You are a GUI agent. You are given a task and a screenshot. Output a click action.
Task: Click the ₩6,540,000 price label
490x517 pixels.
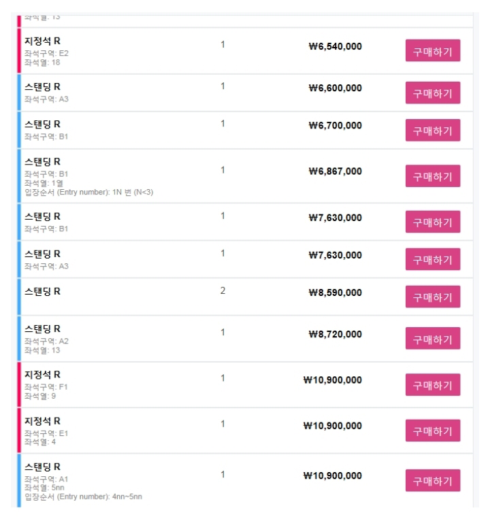[335, 47]
